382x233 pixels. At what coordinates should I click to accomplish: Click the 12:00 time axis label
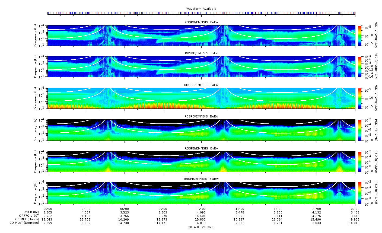(201, 209)
